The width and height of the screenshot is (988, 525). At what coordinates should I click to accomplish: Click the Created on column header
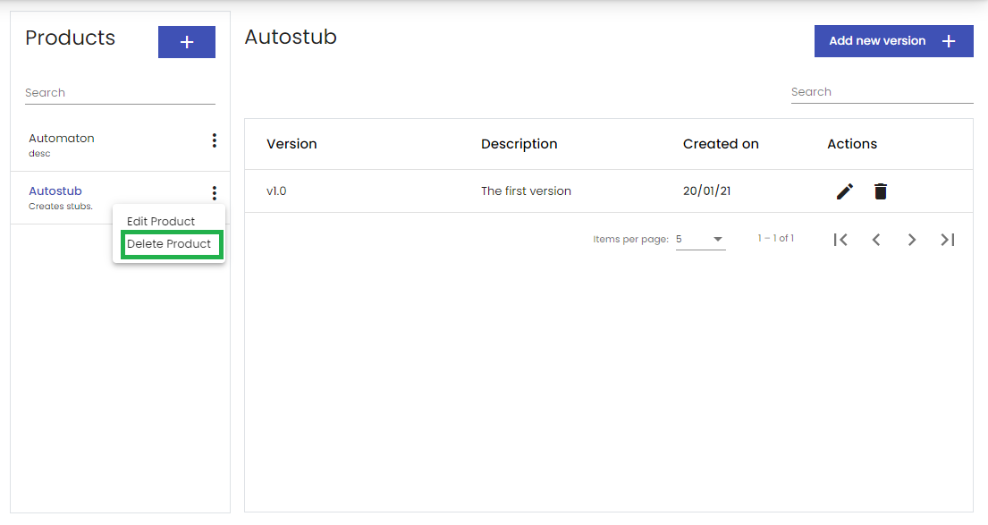[x=721, y=144]
